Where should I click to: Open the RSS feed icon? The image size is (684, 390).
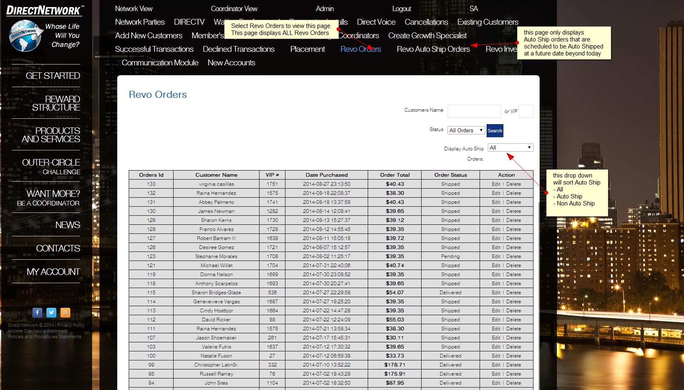click(x=65, y=313)
